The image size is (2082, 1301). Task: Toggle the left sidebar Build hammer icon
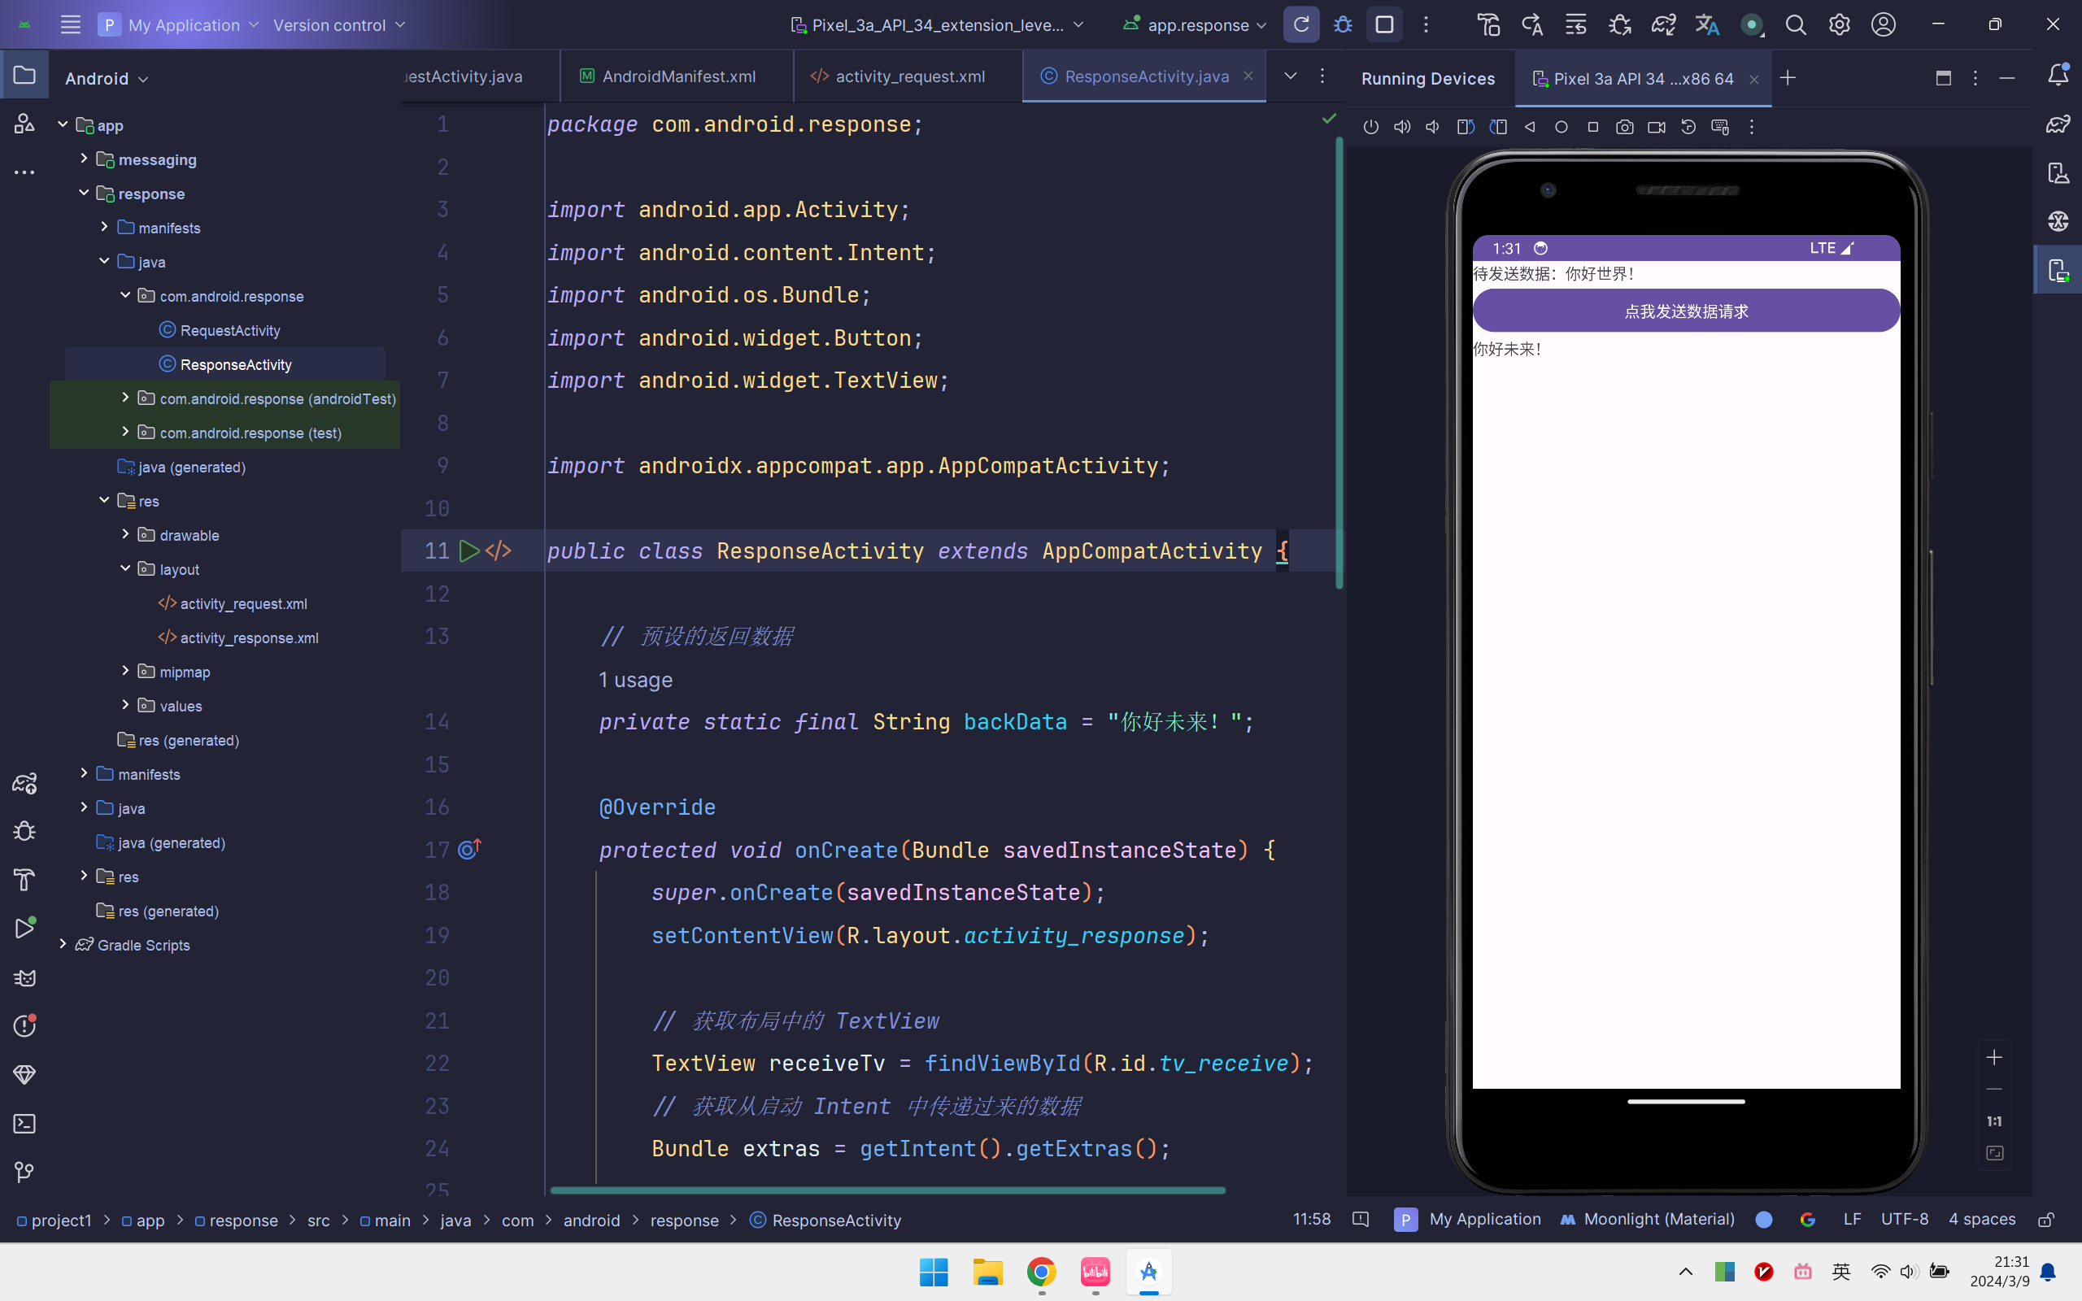click(25, 879)
